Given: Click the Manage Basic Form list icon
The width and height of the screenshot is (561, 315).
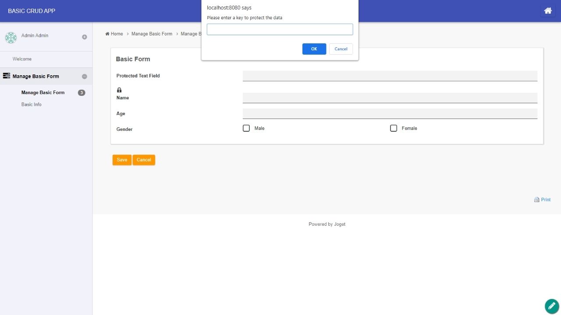Looking at the screenshot, I should pos(7,76).
